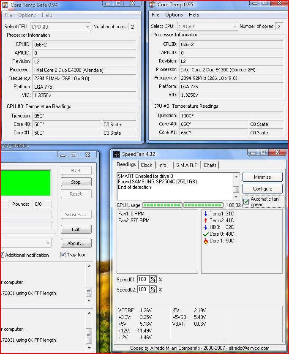Click the SpeedFan Minimize button
The width and height of the screenshot is (289, 354).
tap(262, 177)
